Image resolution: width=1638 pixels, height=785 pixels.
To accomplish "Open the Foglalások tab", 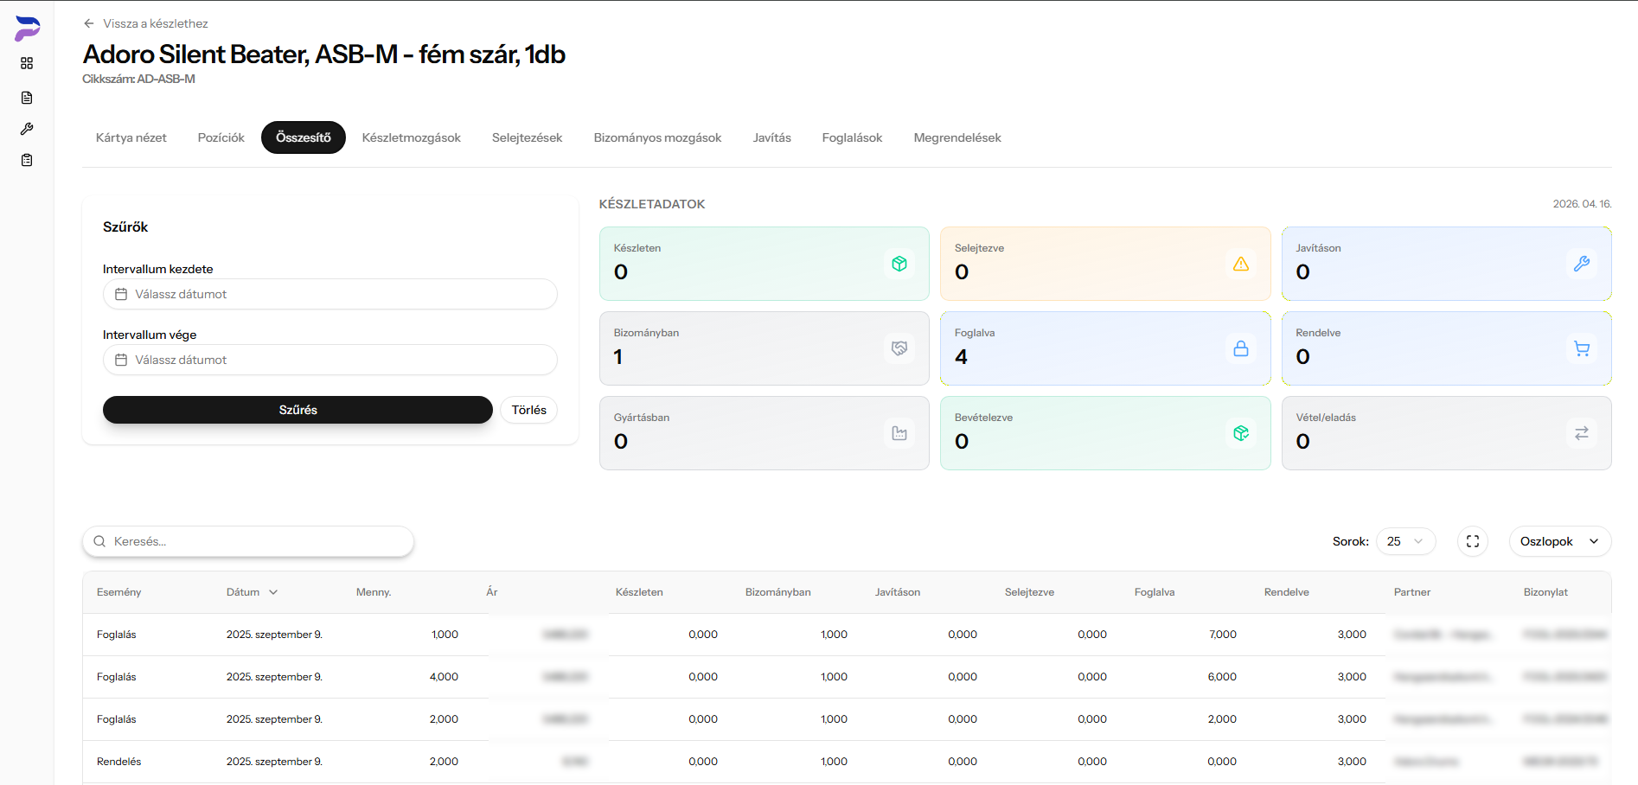I will [853, 137].
